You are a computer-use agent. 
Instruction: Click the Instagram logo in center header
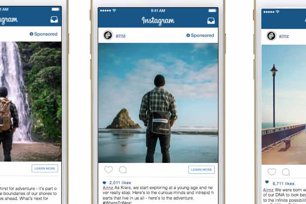click(158, 21)
